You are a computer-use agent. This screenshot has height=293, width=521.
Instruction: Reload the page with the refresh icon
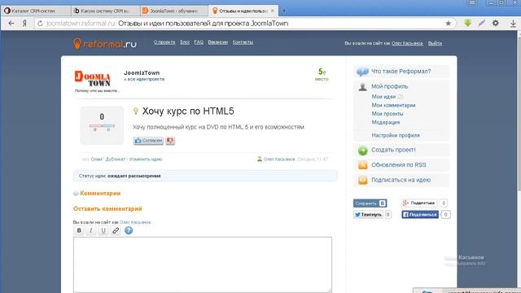[x=40, y=24]
